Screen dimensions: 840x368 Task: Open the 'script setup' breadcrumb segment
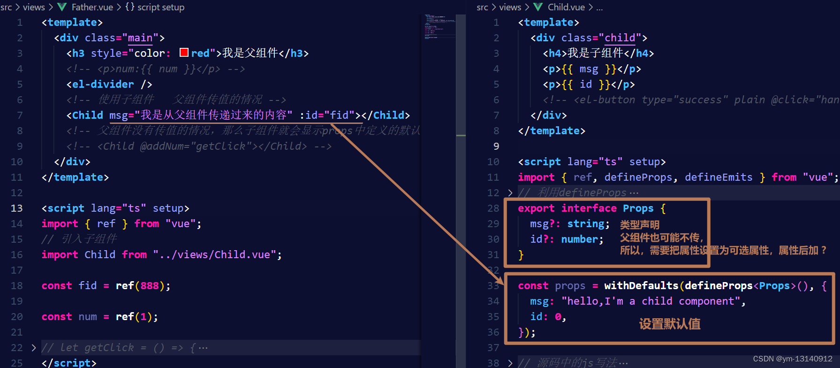tap(161, 7)
